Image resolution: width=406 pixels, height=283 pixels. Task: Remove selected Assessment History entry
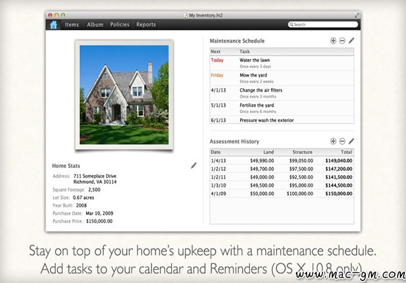coord(342,141)
